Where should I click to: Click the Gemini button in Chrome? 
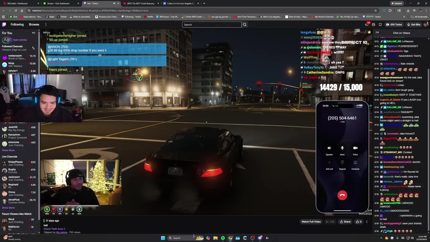(x=396, y=3)
